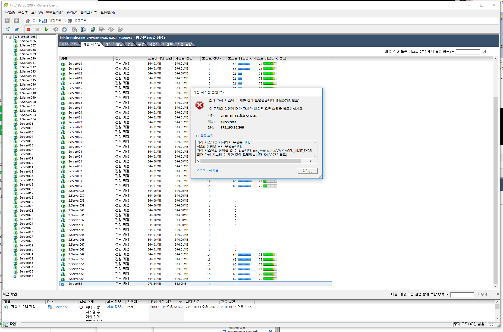Viewport: 503px width, 332px height.
Task: Open the Help (도움말) menu
Action: point(108,13)
